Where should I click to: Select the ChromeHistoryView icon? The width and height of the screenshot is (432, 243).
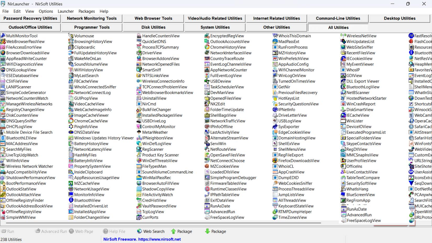(x=207, y=47)
